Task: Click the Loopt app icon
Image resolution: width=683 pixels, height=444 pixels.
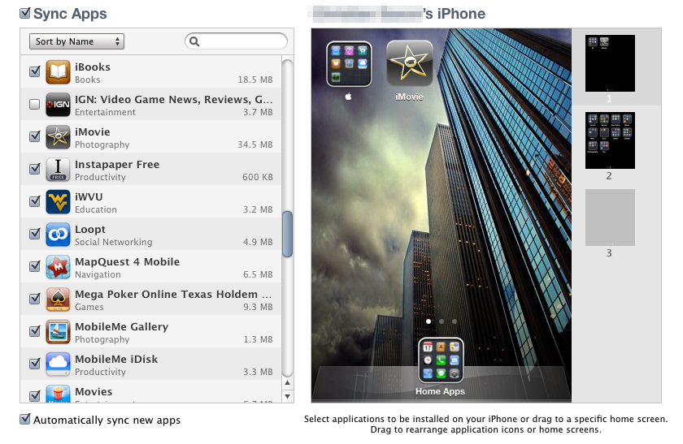Action: click(x=58, y=235)
